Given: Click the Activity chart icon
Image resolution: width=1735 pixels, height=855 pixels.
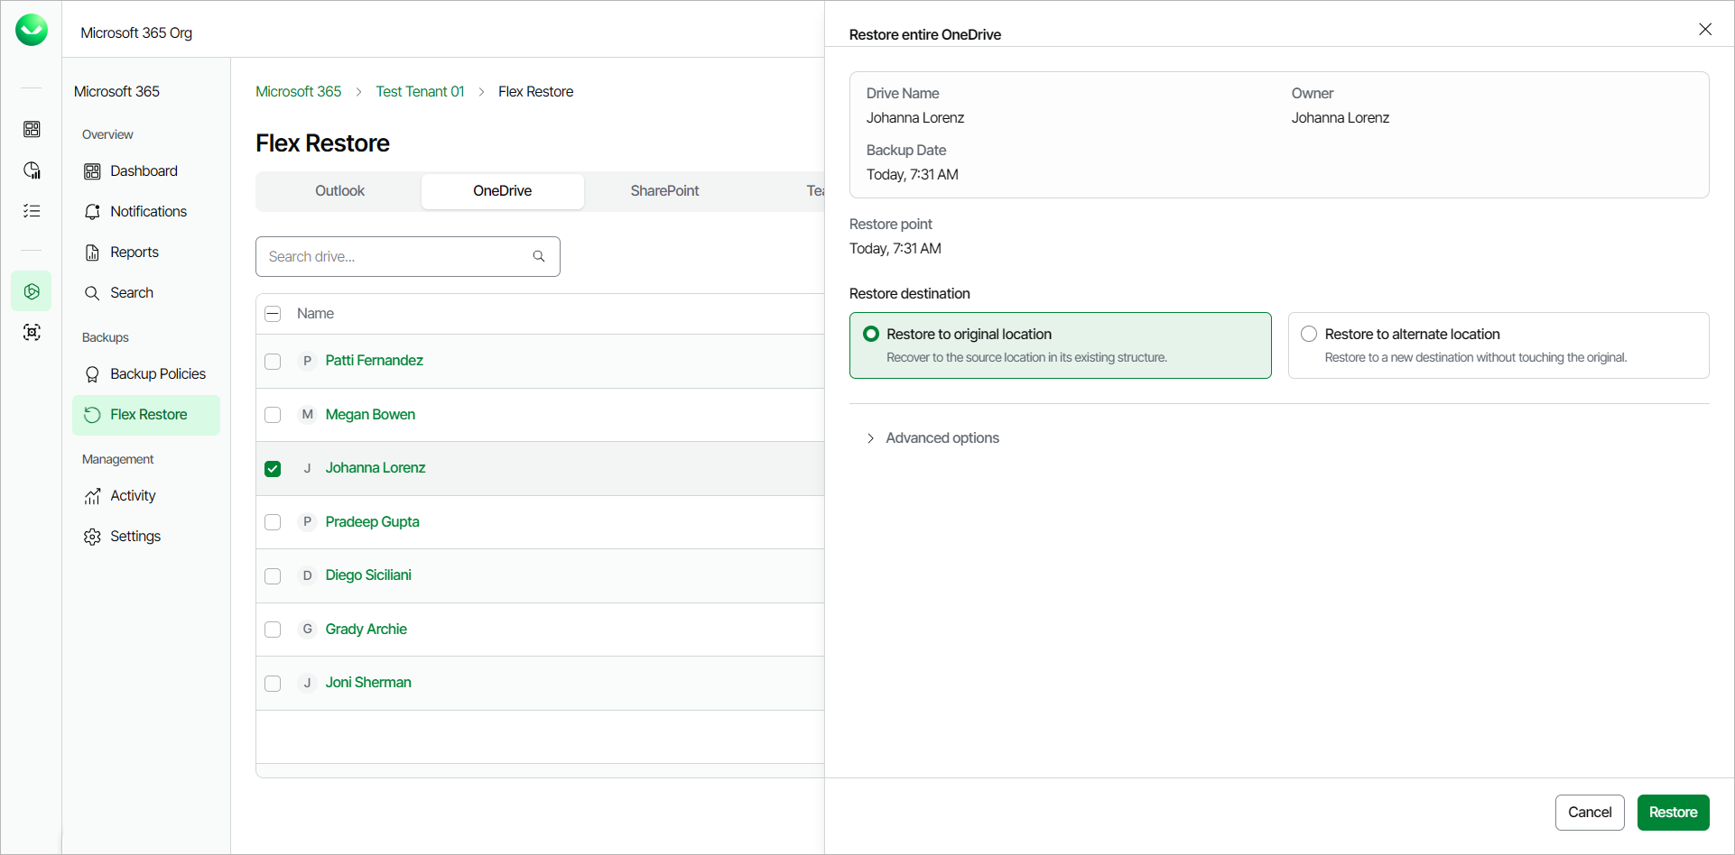Looking at the screenshot, I should [x=92, y=496].
